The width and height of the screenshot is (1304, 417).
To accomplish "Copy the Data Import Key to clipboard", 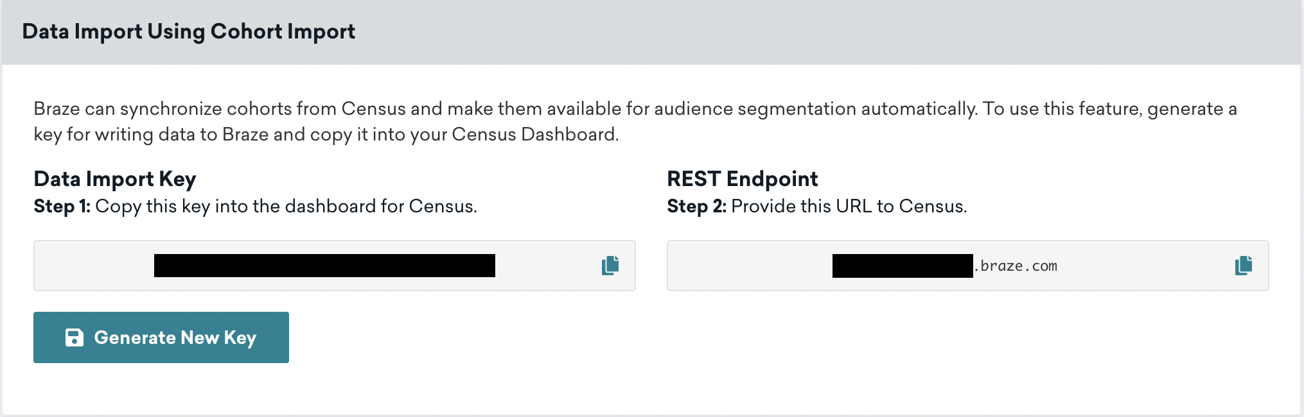I will 610,266.
